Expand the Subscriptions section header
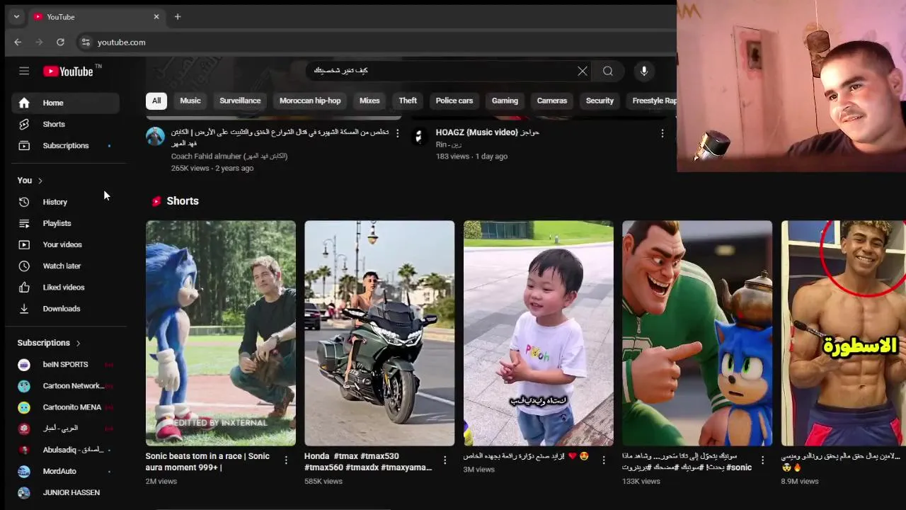Screen dimensions: 906x510 [x=49, y=343]
